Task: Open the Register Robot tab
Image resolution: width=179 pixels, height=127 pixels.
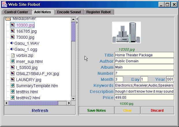Action: tap(98, 12)
